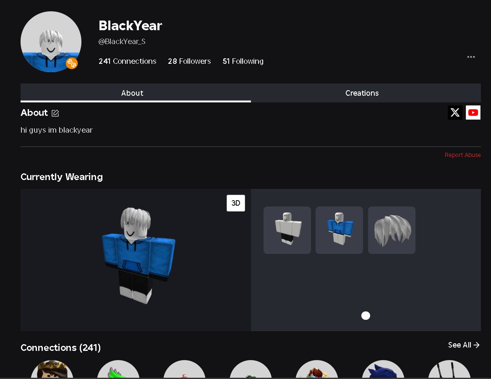Open the white shirt avatar item thumbnail
Image resolution: width=491 pixels, height=379 pixels.
287,230
